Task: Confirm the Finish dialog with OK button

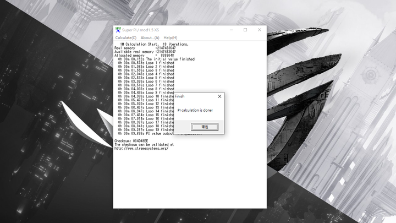Action: coord(205,127)
